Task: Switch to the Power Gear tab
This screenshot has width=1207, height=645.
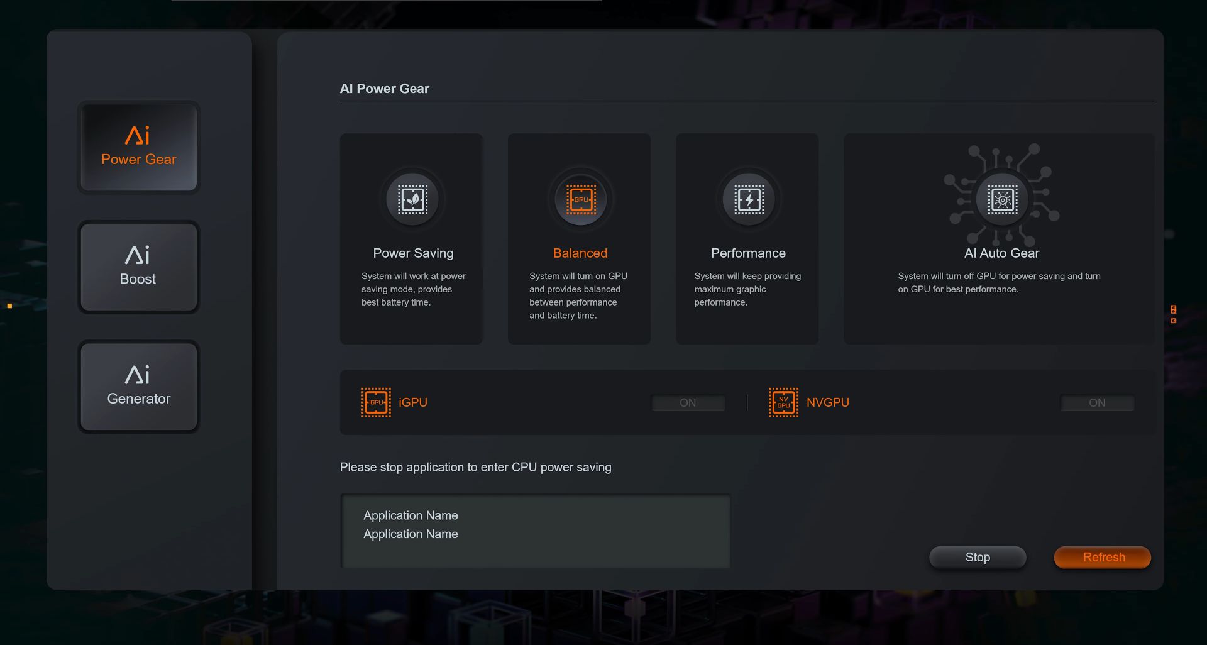Action: [x=138, y=146]
